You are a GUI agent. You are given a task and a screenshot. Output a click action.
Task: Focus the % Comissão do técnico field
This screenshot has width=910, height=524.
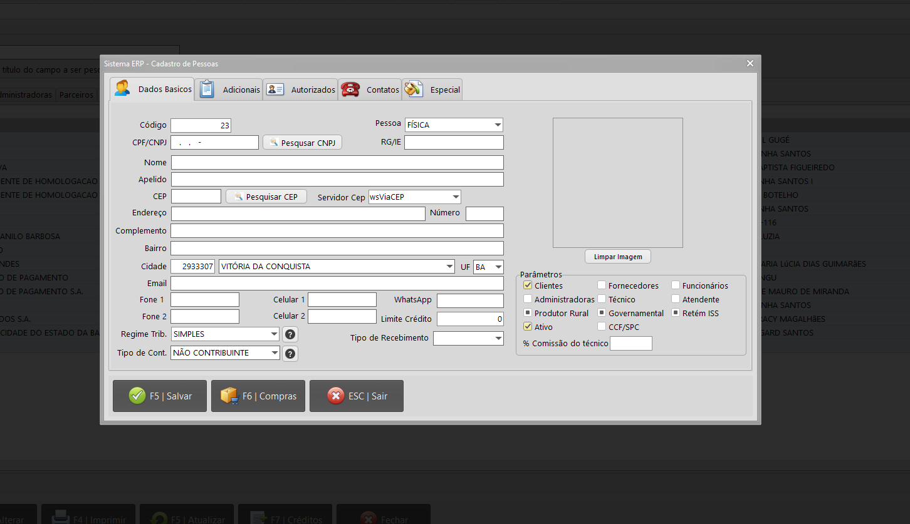(631, 343)
